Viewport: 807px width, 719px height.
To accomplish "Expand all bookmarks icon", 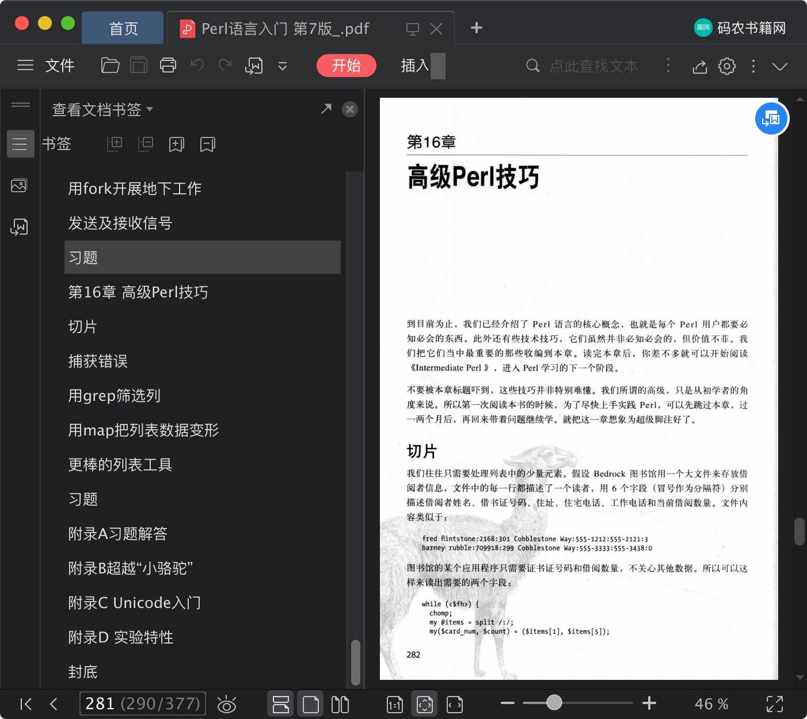I will click(x=115, y=144).
